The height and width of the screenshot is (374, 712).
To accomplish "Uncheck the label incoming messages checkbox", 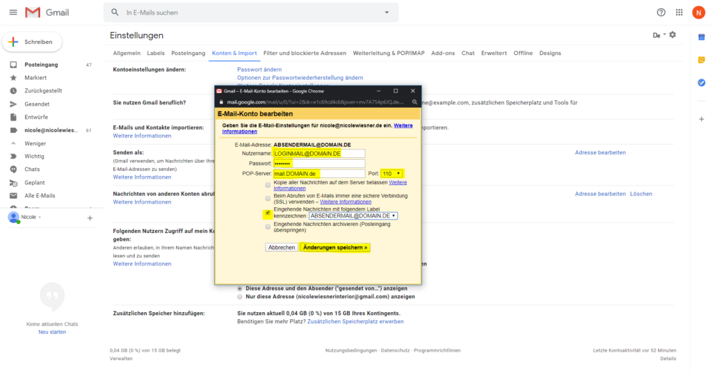I will (268, 215).
